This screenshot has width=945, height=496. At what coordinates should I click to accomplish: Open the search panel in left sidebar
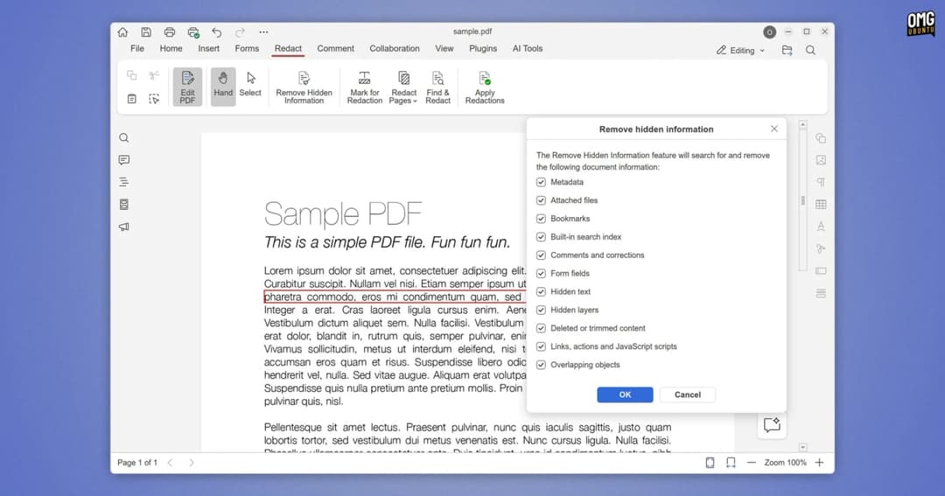(x=124, y=138)
